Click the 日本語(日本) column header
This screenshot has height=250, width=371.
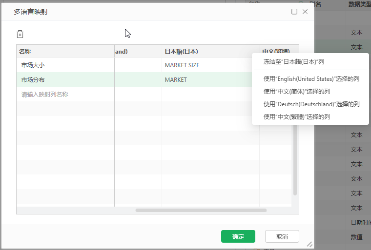click(210, 52)
